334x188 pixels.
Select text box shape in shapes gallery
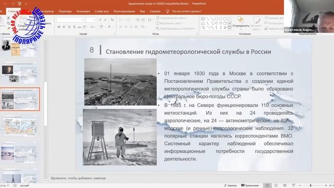pos(203,19)
